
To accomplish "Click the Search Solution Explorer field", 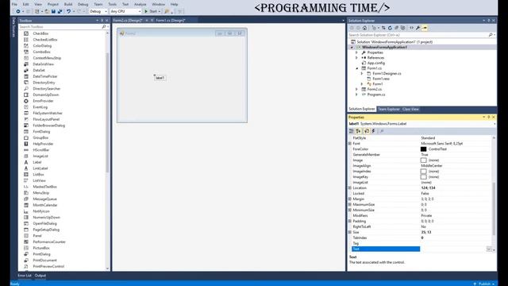I will click(x=418, y=35).
